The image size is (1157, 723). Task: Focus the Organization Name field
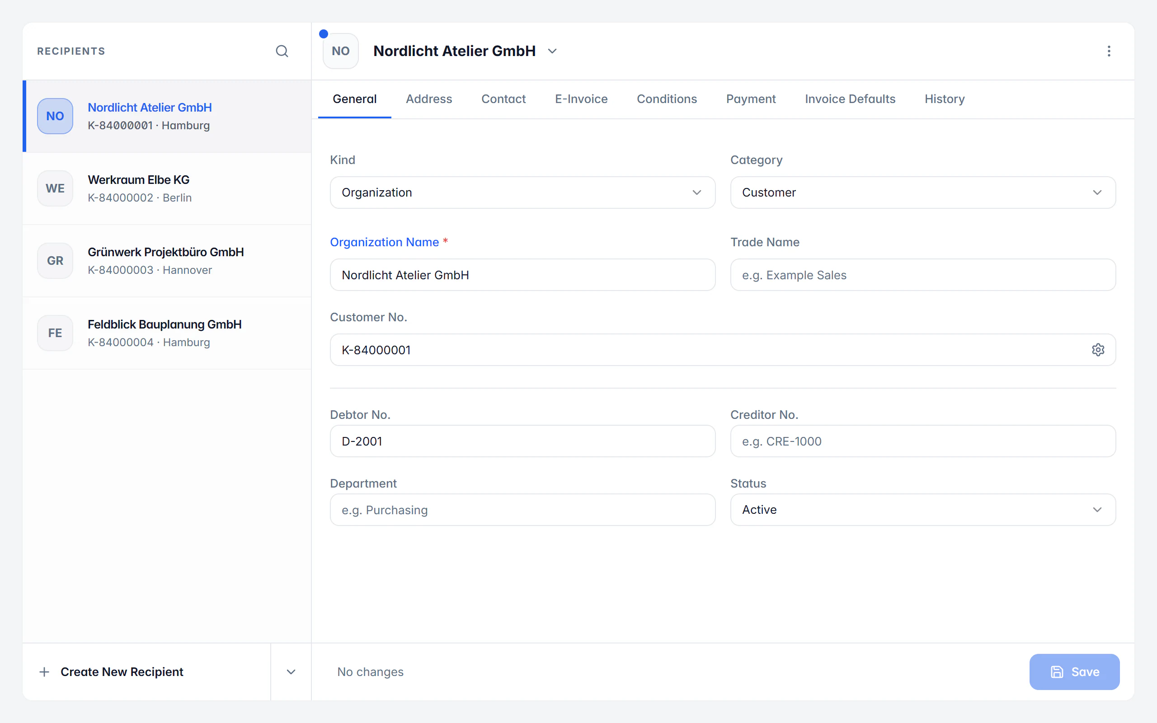pos(522,275)
